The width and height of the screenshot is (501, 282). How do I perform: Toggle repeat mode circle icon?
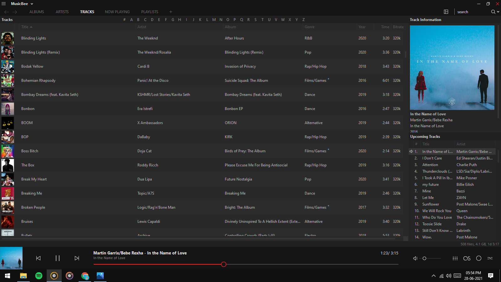click(479, 258)
